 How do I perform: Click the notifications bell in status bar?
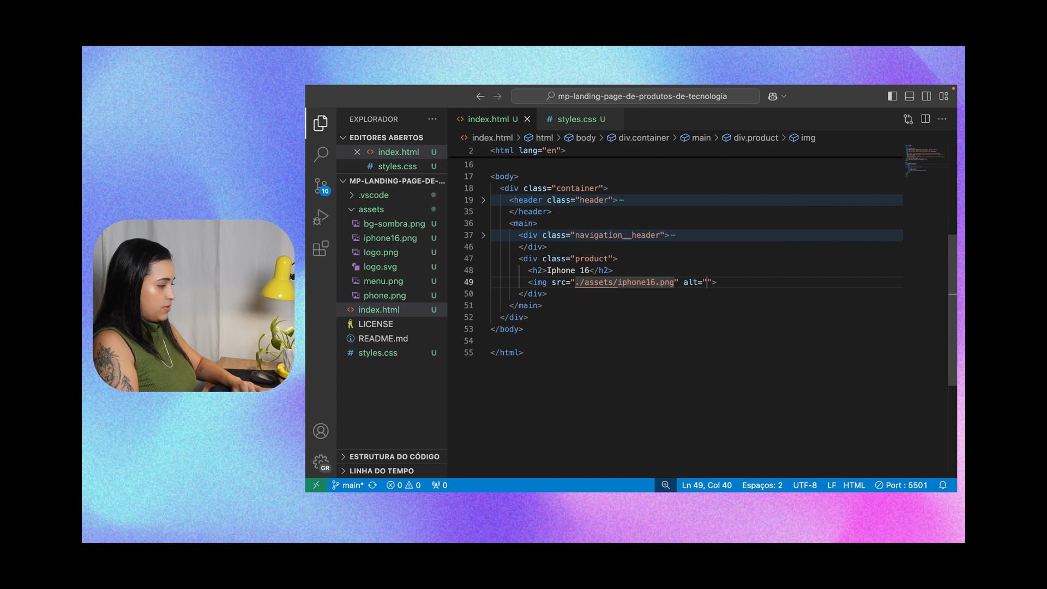point(942,485)
